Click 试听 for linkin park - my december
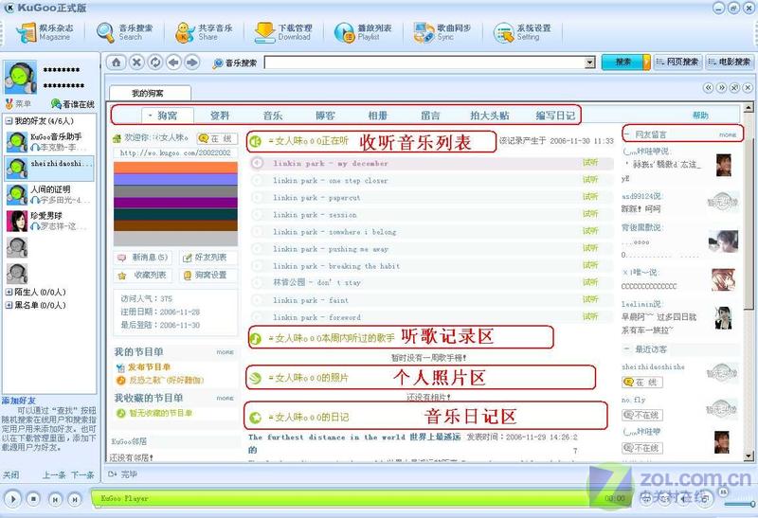The width and height of the screenshot is (758, 518). pos(590,163)
